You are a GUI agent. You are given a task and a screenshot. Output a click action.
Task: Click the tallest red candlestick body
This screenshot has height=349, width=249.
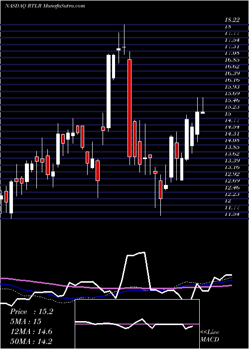[x=129, y=108]
